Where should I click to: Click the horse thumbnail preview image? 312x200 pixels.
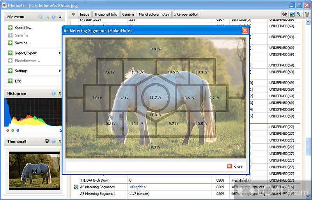coord(34,171)
